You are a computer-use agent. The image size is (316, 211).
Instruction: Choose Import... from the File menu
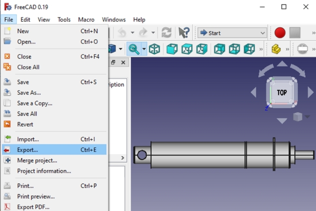pos(54,139)
